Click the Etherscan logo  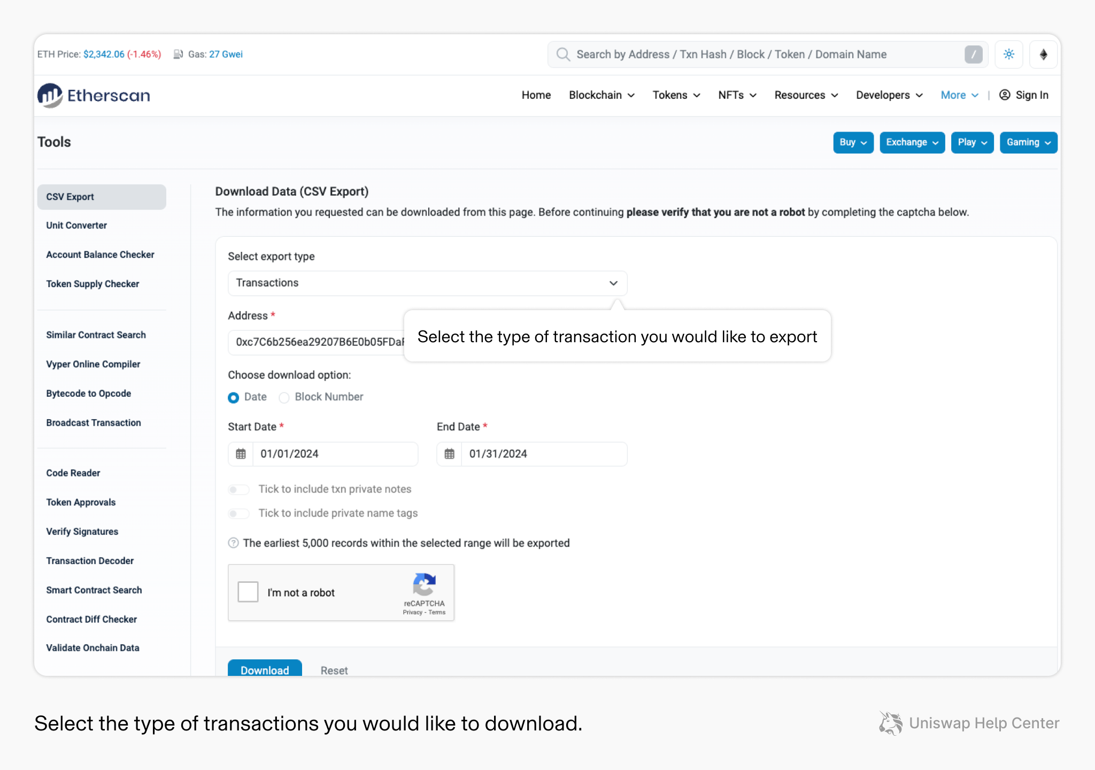(93, 95)
